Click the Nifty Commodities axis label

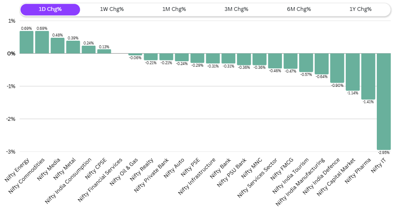click(26, 176)
